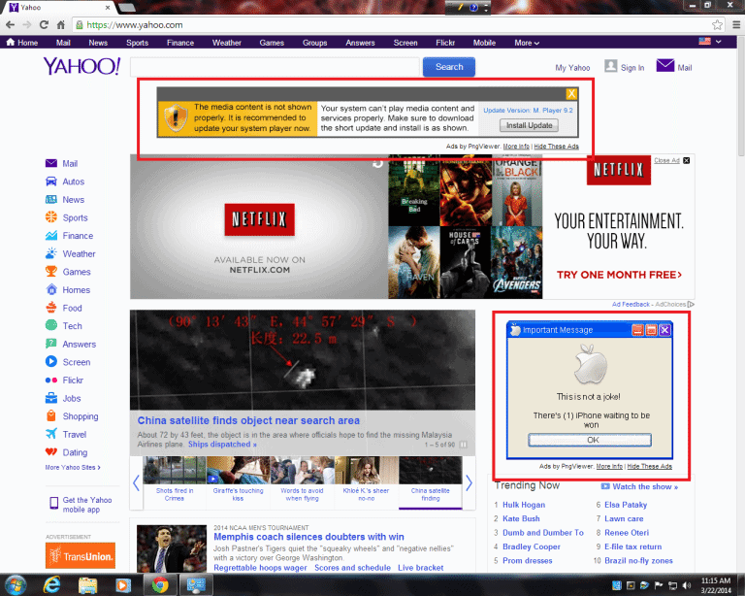Click the Finance chart icon in sidebar
745x596 pixels.
click(x=51, y=235)
